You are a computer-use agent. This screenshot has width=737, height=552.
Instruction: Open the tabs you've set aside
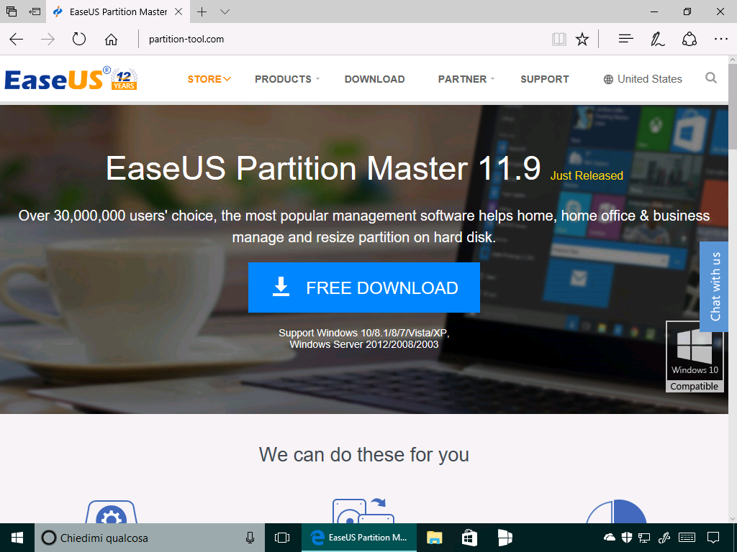(12, 11)
